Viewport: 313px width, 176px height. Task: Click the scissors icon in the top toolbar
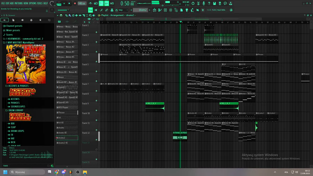pos(198,3)
